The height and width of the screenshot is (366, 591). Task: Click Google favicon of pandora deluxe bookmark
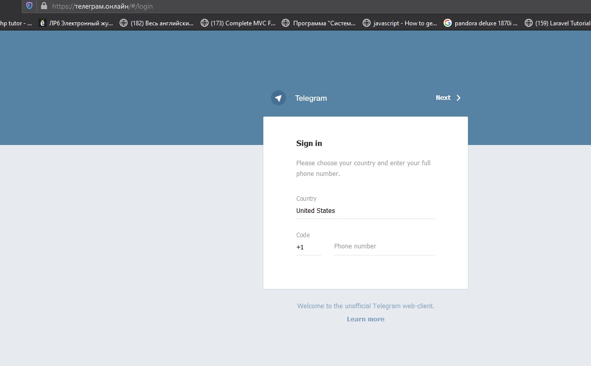tap(447, 23)
